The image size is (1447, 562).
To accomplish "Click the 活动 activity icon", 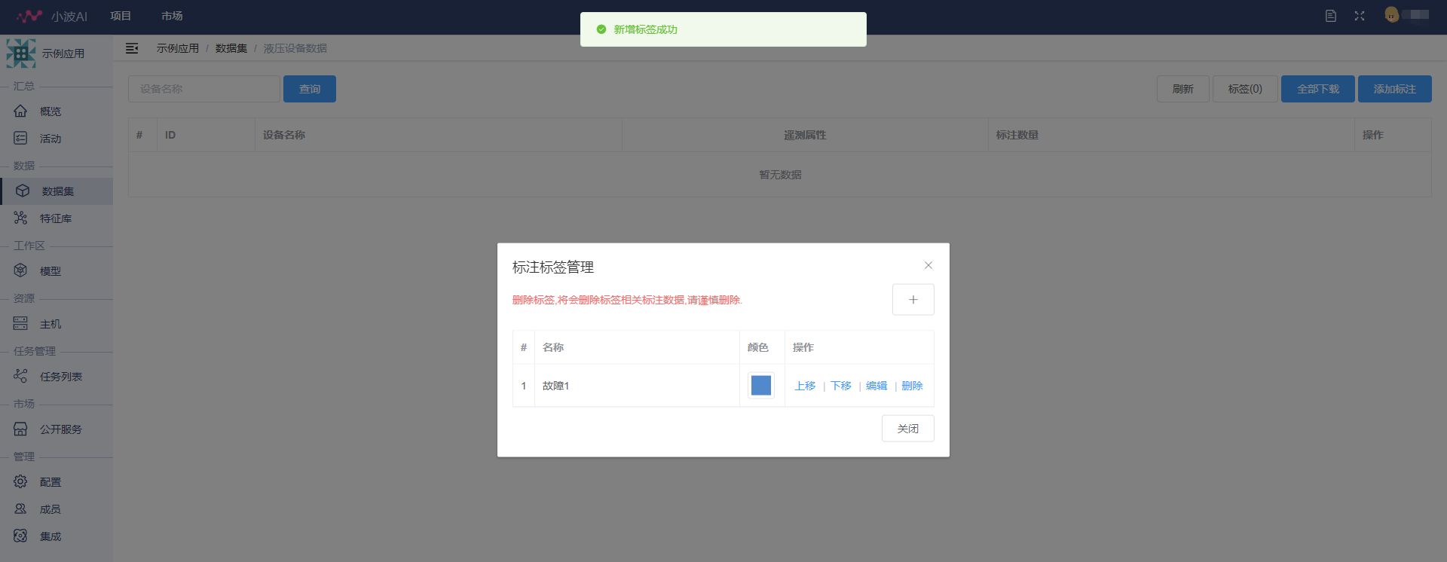I will click(x=20, y=138).
